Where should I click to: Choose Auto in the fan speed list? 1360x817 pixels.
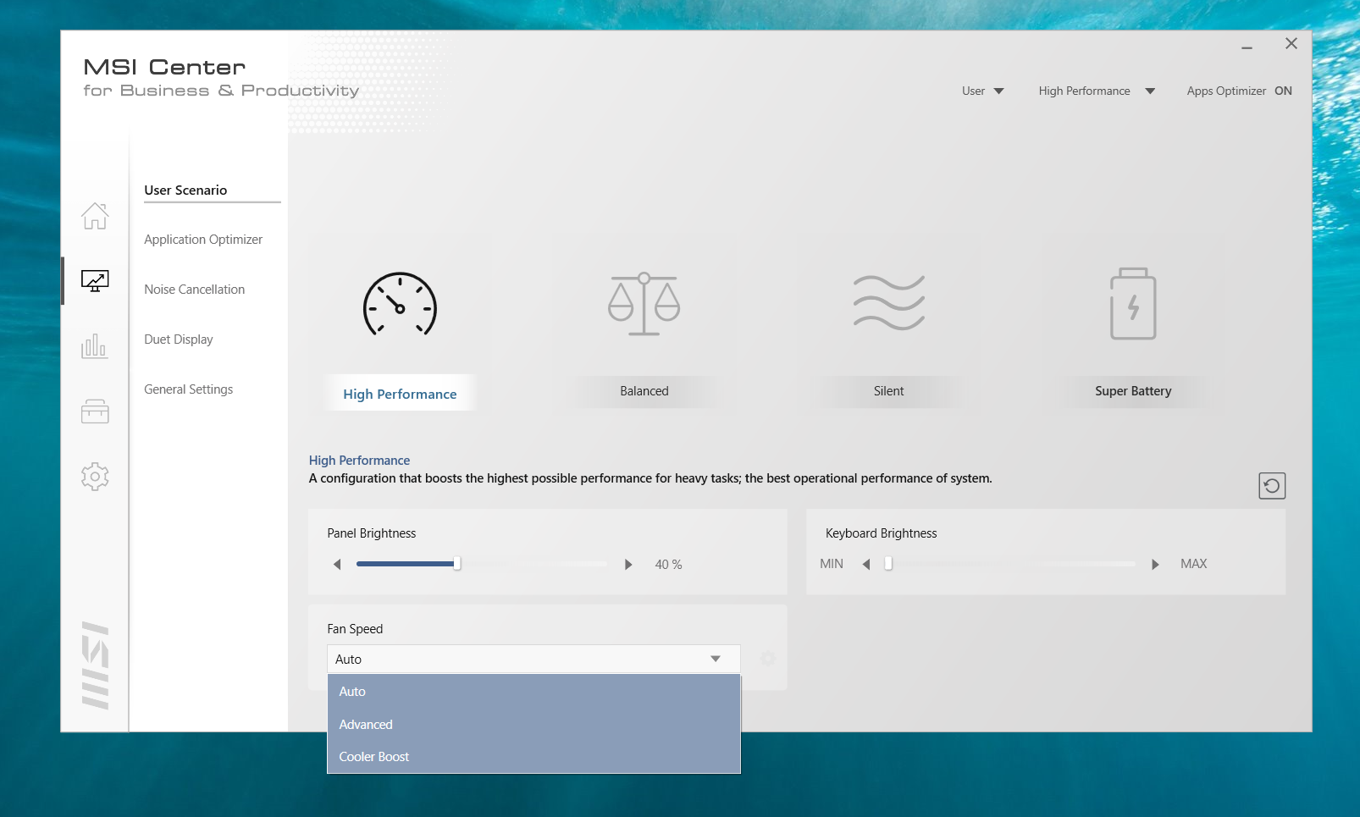coord(533,692)
